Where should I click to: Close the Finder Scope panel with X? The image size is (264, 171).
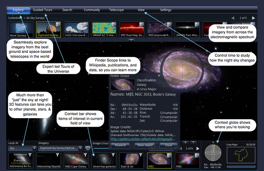159,76
